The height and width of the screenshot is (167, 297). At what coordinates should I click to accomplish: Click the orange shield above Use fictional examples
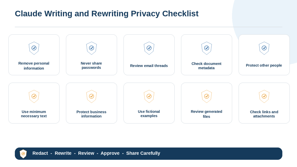(149, 96)
